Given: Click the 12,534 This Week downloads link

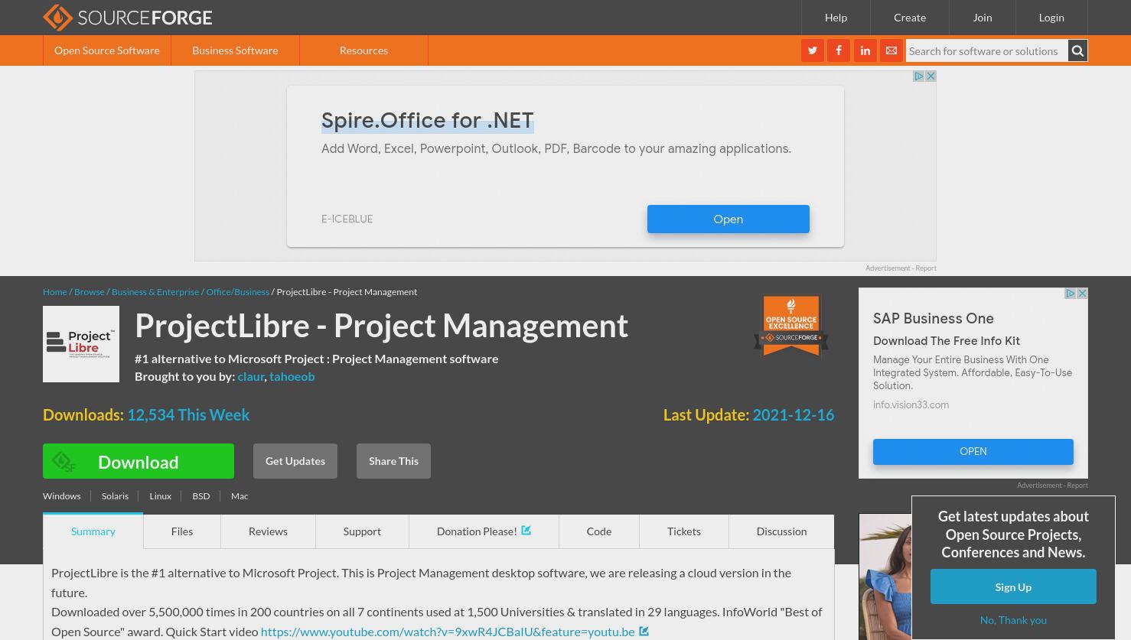Looking at the screenshot, I should [x=188, y=414].
